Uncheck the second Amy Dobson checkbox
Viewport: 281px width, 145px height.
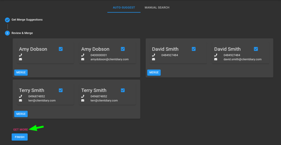pos(123,49)
